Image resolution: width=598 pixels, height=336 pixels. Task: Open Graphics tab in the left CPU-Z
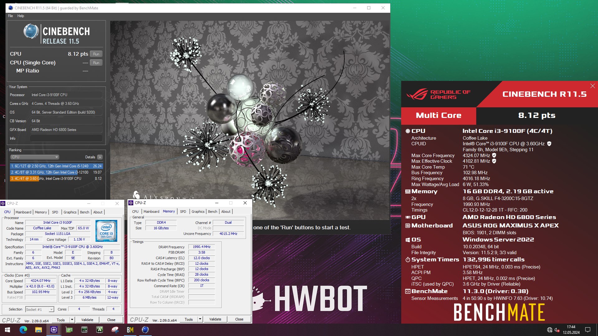coord(70,212)
